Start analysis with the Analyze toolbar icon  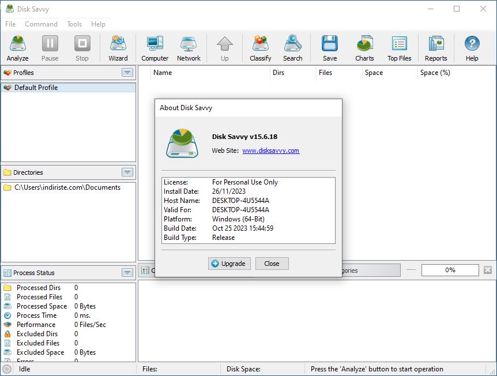click(18, 48)
